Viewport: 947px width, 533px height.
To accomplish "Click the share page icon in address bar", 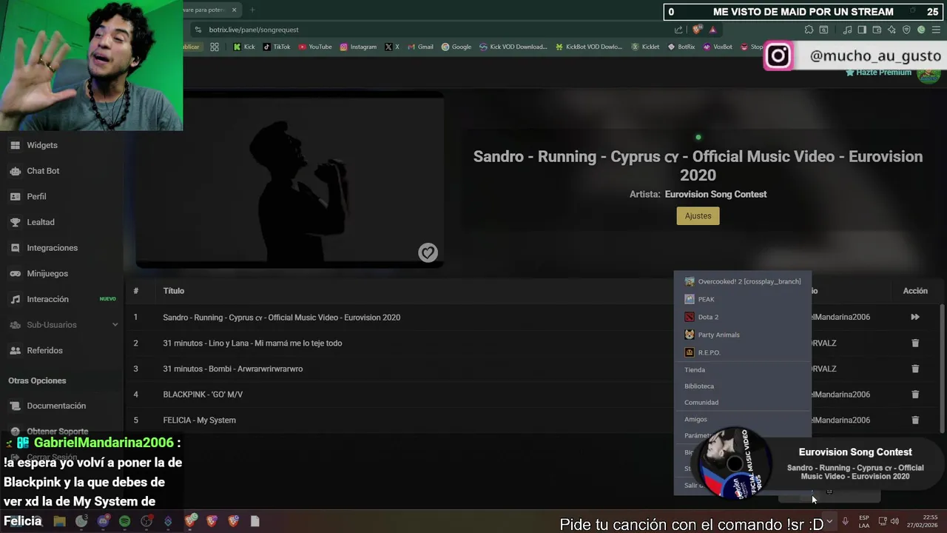I will point(678,30).
